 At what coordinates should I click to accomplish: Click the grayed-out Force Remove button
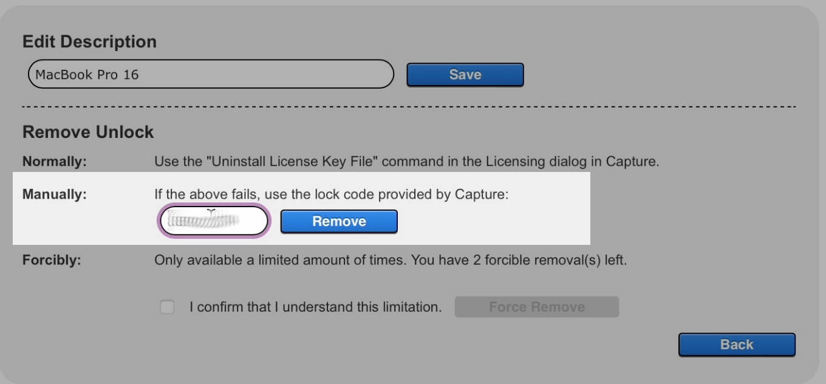click(536, 307)
